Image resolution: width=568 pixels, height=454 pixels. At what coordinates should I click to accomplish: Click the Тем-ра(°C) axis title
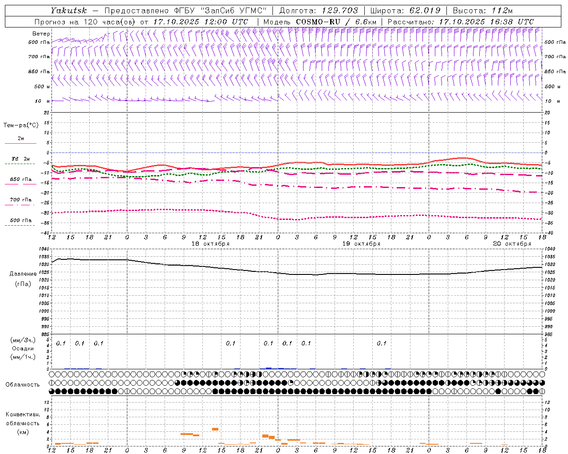coord(21,125)
